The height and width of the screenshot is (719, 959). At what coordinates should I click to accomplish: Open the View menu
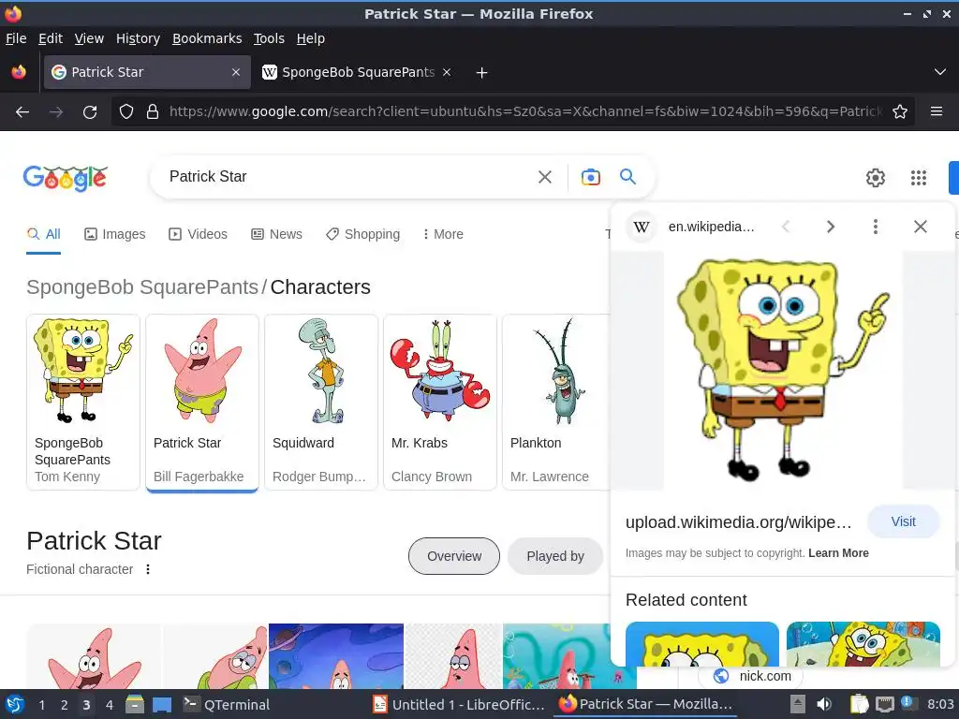pos(89,38)
